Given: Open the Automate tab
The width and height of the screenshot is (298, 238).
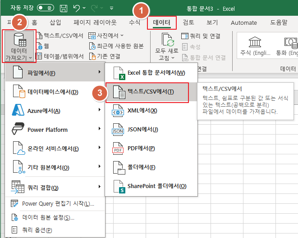Looking at the screenshot, I should tap(244, 23).
